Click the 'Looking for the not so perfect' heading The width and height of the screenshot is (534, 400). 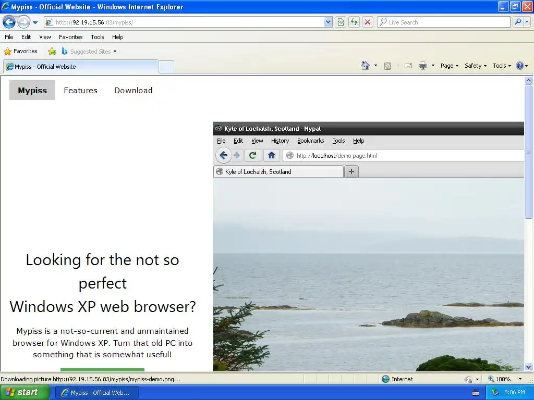tap(103, 271)
